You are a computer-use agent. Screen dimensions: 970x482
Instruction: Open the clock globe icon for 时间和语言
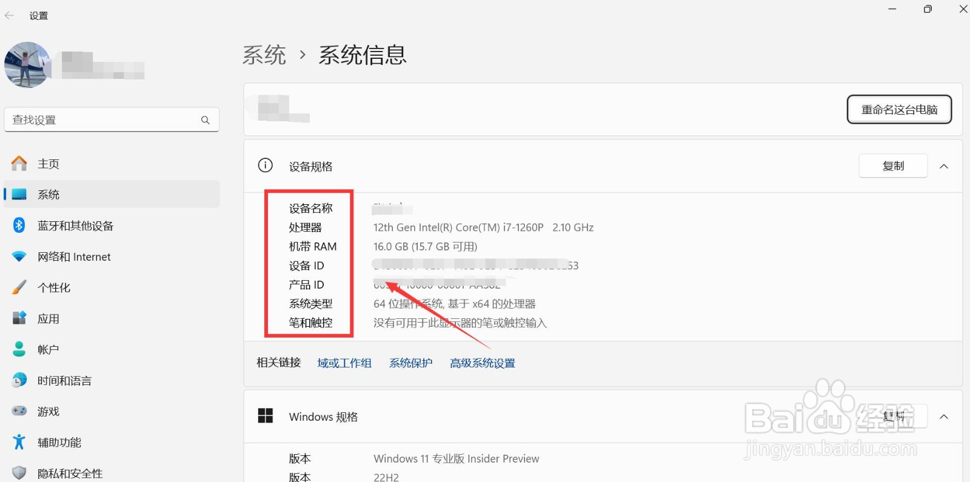pos(19,380)
